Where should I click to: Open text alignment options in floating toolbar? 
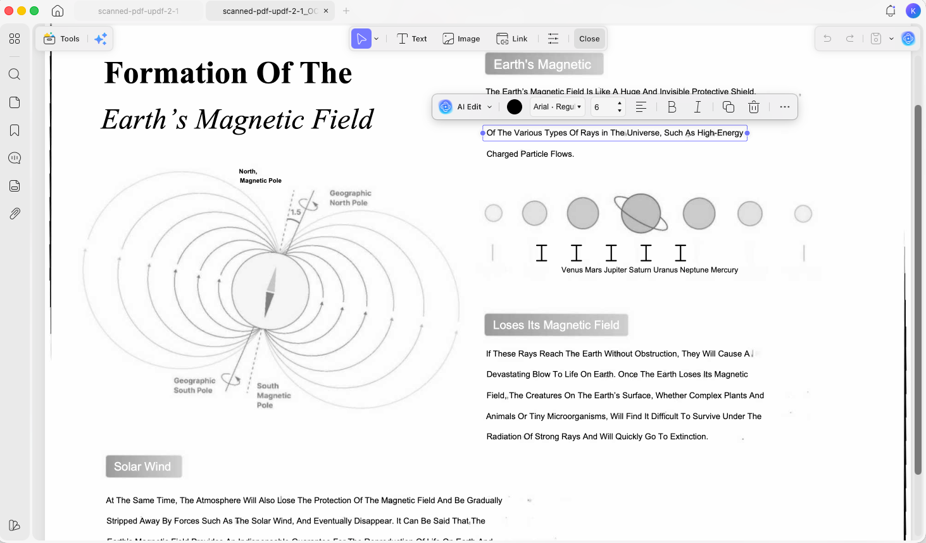641,107
